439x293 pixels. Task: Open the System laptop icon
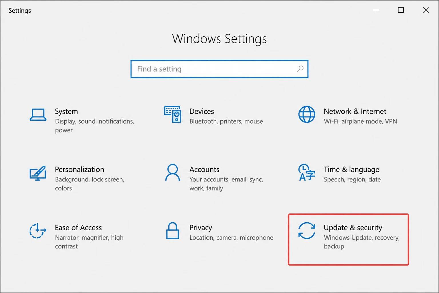tap(38, 115)
